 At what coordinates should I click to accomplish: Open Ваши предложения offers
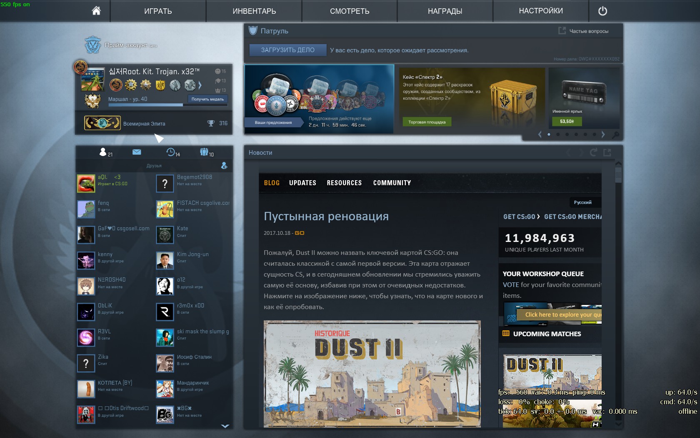273,122
